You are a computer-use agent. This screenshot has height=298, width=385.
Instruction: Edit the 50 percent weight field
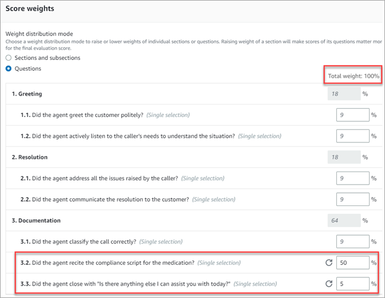click(x=352, y=263)
